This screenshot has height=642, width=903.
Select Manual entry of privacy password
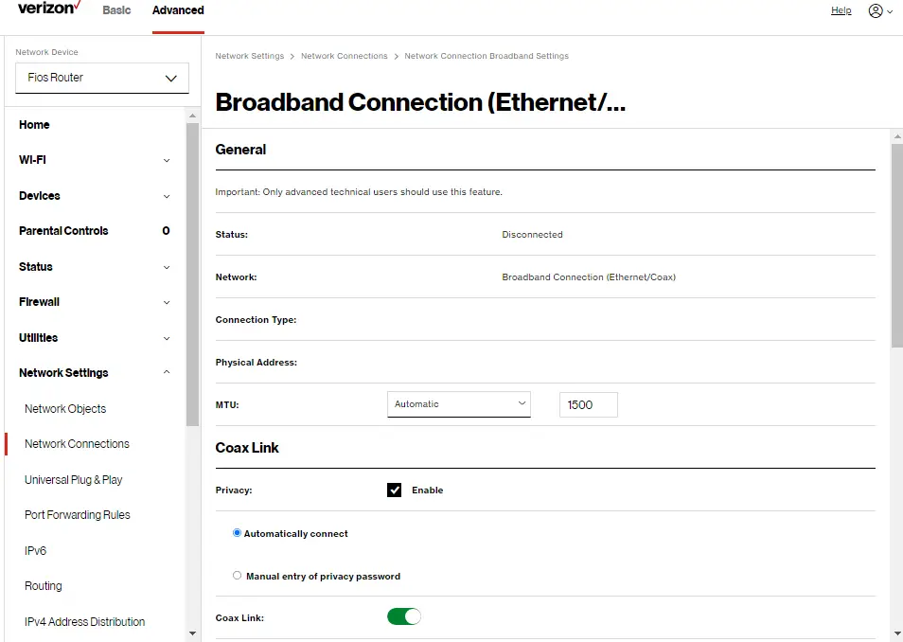point(237,575)
